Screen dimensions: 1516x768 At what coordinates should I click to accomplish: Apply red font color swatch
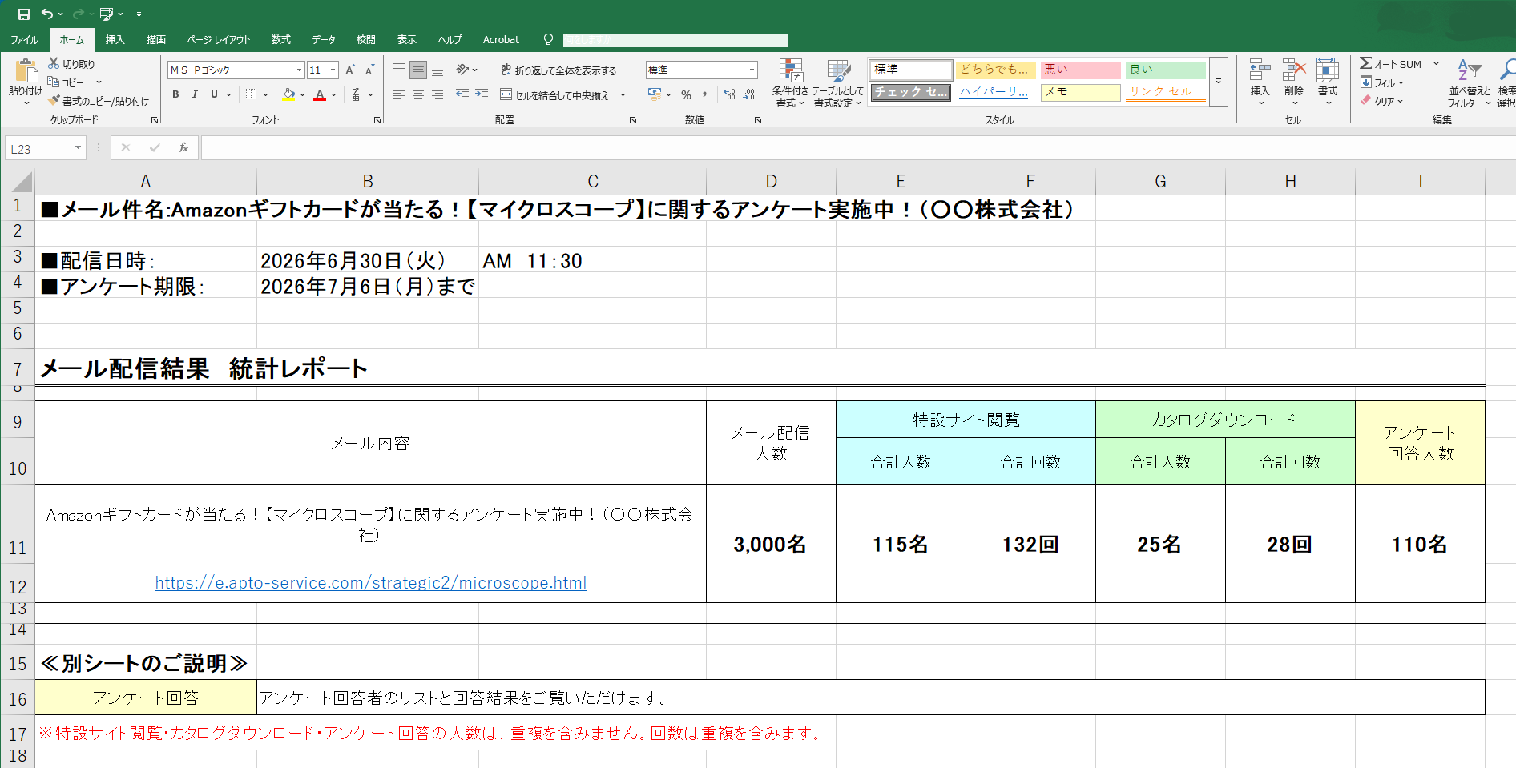click(320, 94)
